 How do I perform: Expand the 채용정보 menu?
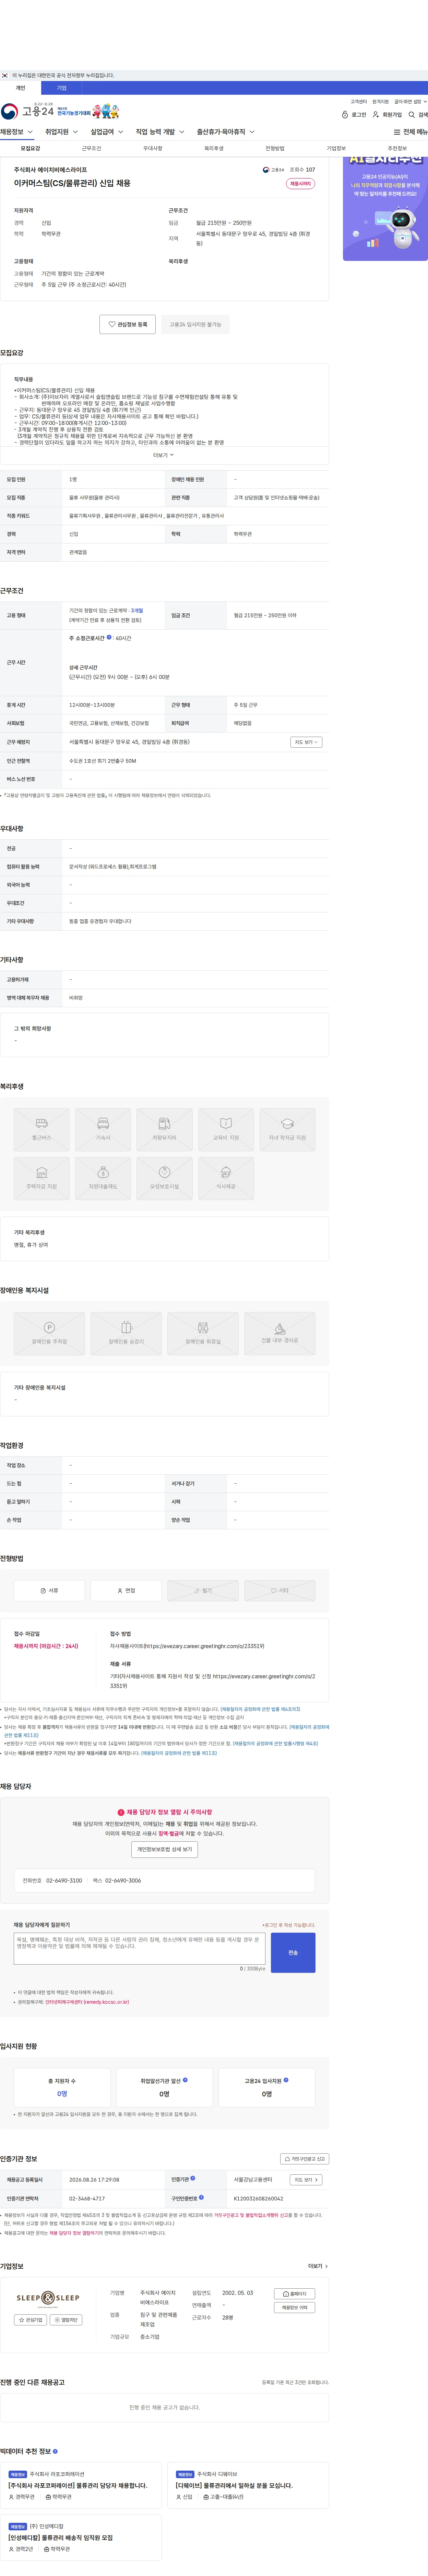pos(17,132)
